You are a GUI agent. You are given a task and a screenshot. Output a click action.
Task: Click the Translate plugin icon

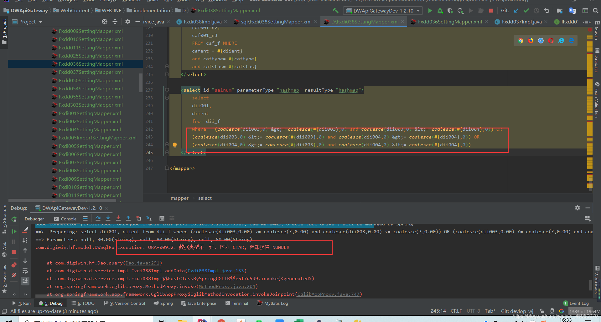[573, 11]
